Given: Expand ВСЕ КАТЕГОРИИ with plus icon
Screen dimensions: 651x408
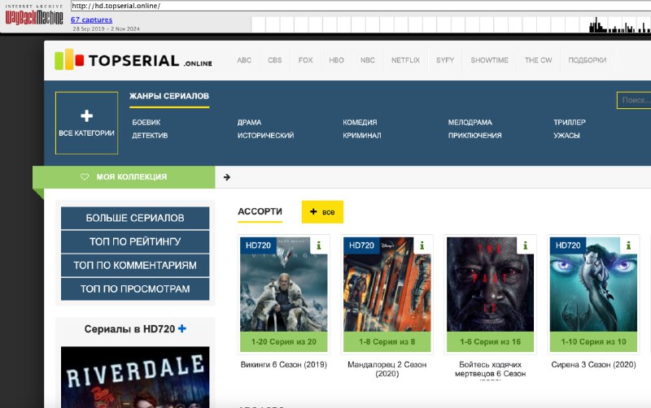Looking at the screenshot, I should [x=86, y=123].
